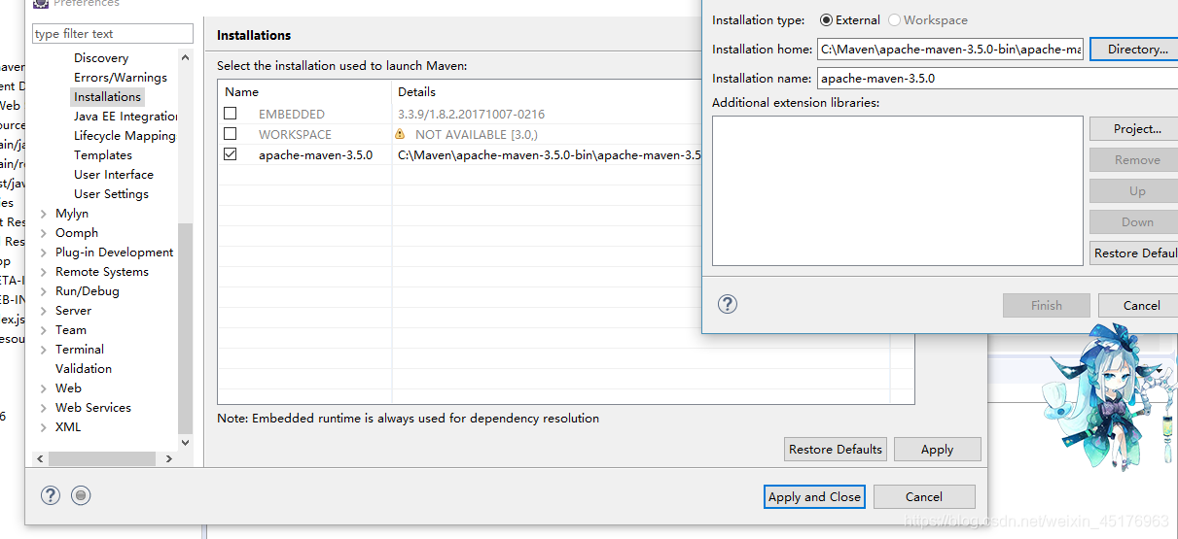Screen dimensions: 1178x539
Task: Select the Workspace installation type radio
Action: 894,19
